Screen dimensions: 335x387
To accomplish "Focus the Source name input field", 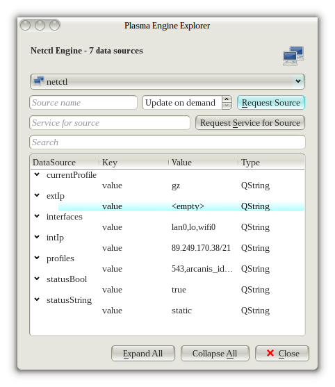I will click(83, 102).
